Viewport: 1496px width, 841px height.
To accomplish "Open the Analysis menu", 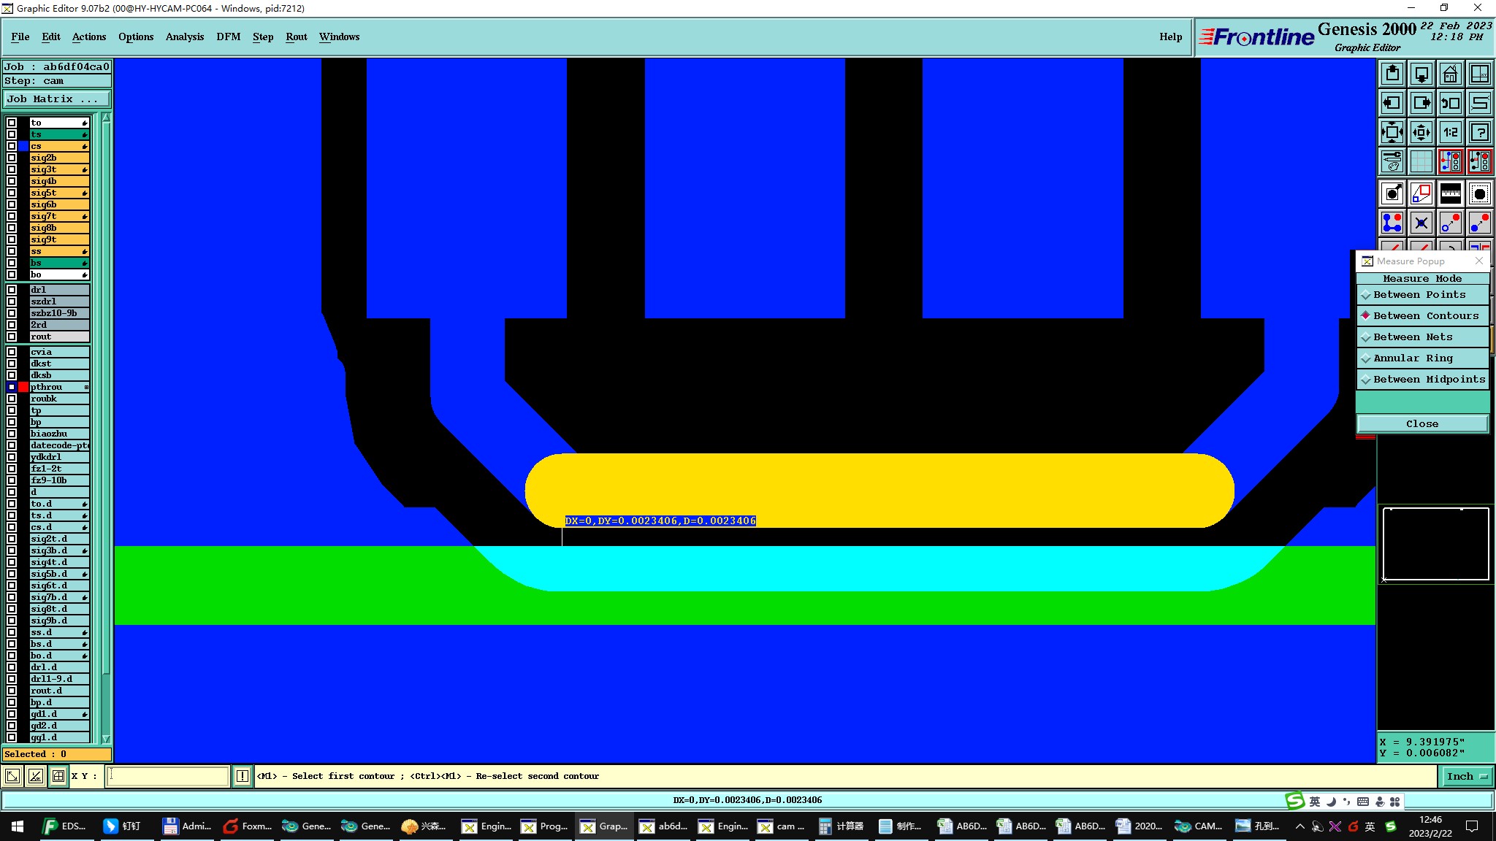I will [184, 37].
